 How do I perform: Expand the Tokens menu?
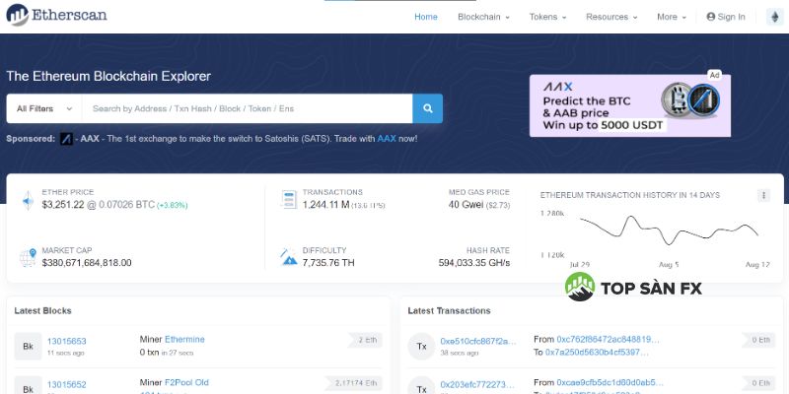tap(548, 17)
